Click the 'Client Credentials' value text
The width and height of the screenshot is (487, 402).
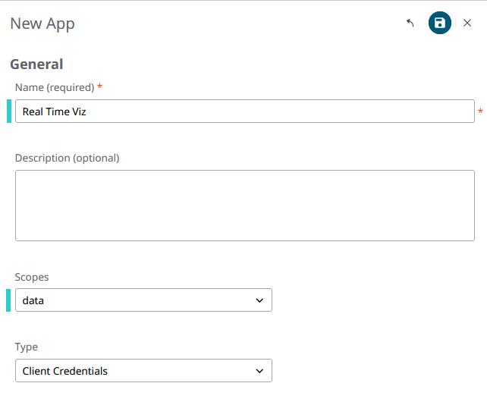(x=65, y=371)
